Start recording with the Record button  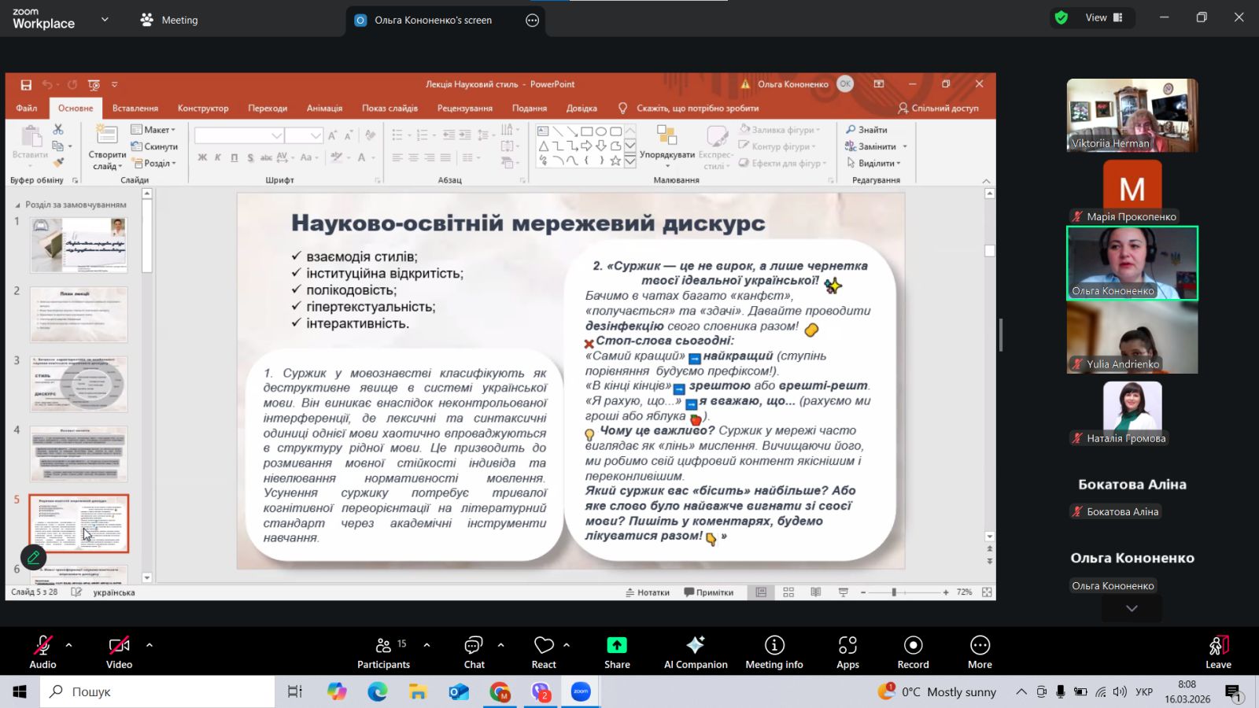913,651
